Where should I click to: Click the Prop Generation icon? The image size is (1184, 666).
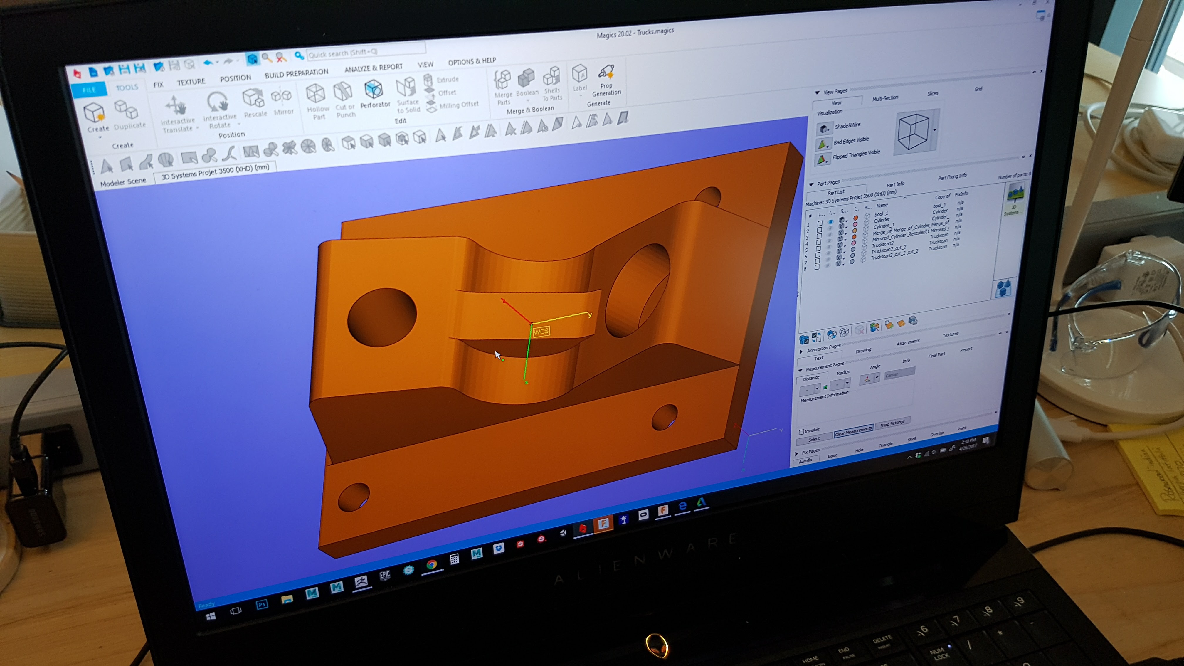point(606,72)
